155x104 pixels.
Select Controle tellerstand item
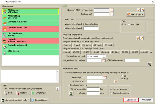[30, 29]
